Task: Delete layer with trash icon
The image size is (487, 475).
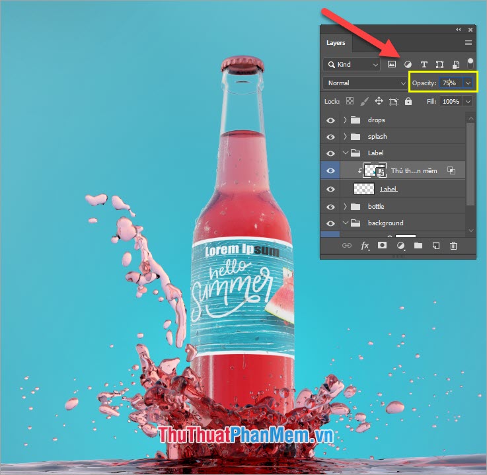Action: click(453, 246)
